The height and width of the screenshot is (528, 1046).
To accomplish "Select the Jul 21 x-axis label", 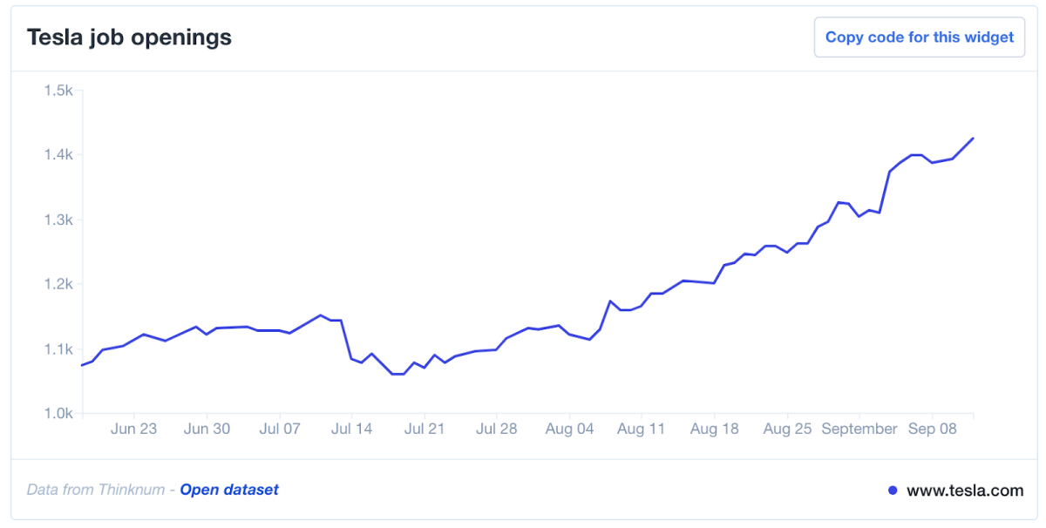I will point(425,429).
